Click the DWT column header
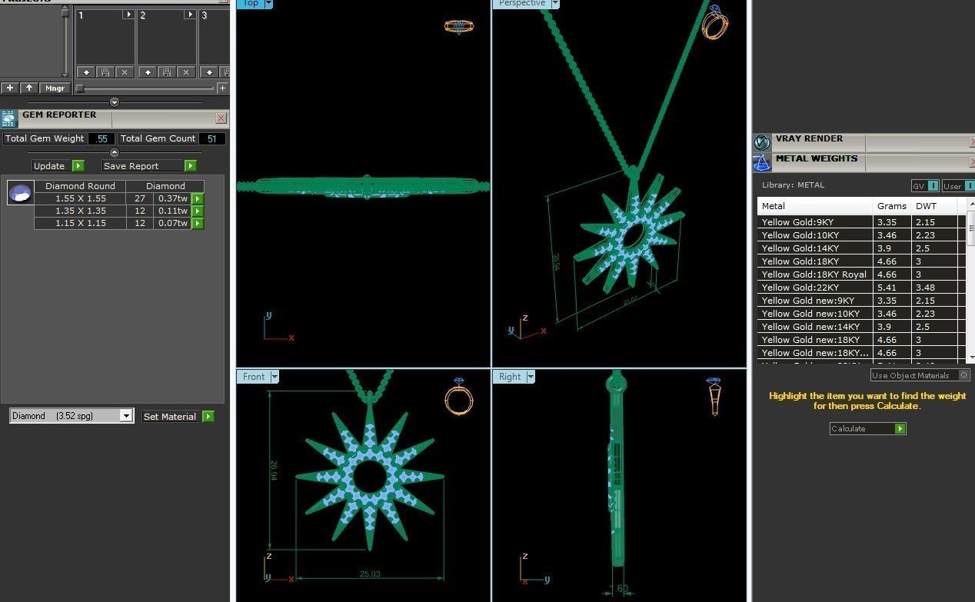975x602 pixels. [x=934, y=206]
